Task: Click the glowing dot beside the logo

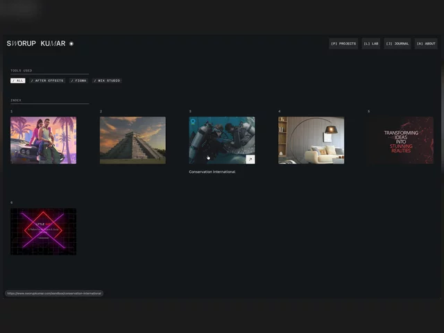Action: (x=71, y=44)
